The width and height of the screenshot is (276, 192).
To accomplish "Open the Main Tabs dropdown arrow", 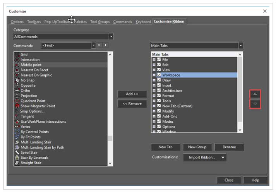I will 241,46.
